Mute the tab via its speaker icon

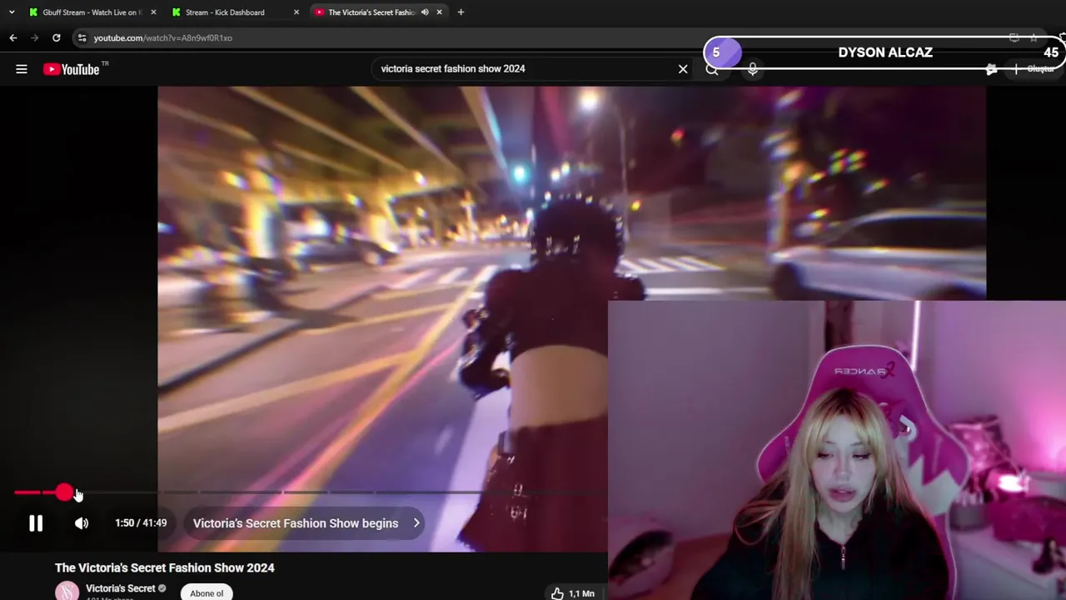tap(425, 12)
